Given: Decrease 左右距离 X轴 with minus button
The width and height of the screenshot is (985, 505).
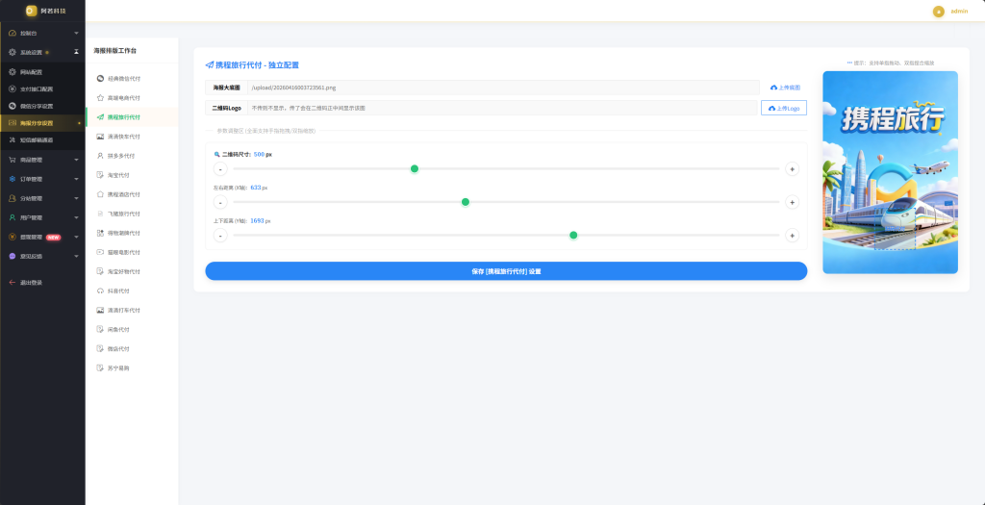Looking at the screenshot, I should click(x=220, y=202).
